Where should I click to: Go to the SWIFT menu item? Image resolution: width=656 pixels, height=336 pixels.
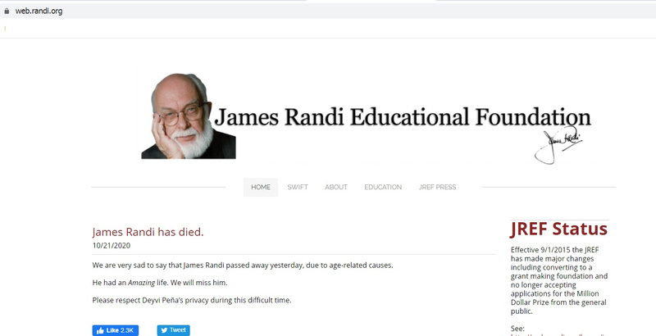(x=298, y=187)
